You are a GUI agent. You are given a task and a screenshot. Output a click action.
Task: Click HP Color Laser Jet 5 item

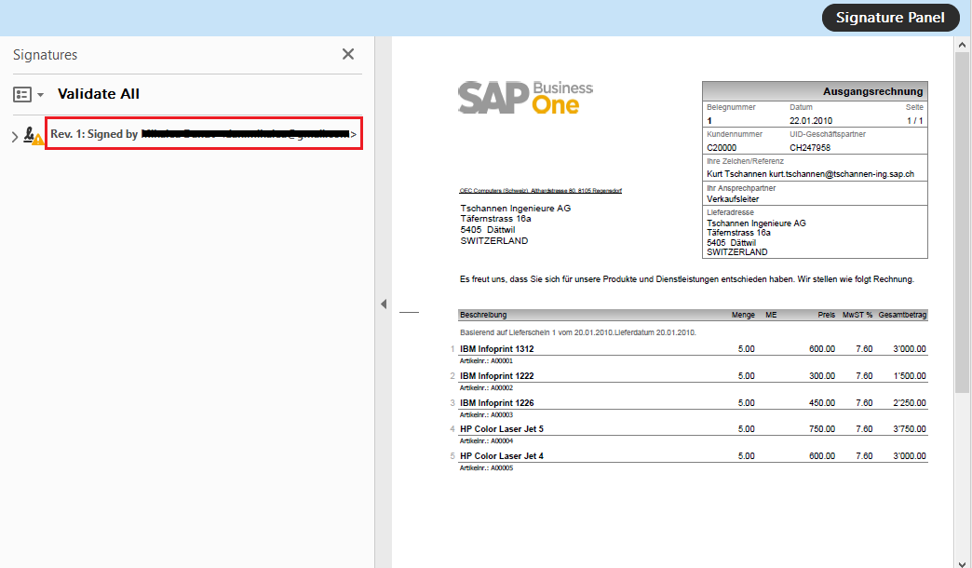[502, 429]
